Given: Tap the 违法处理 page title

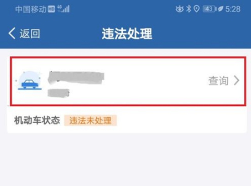Looking at the screenshot, I should (127, 33).
